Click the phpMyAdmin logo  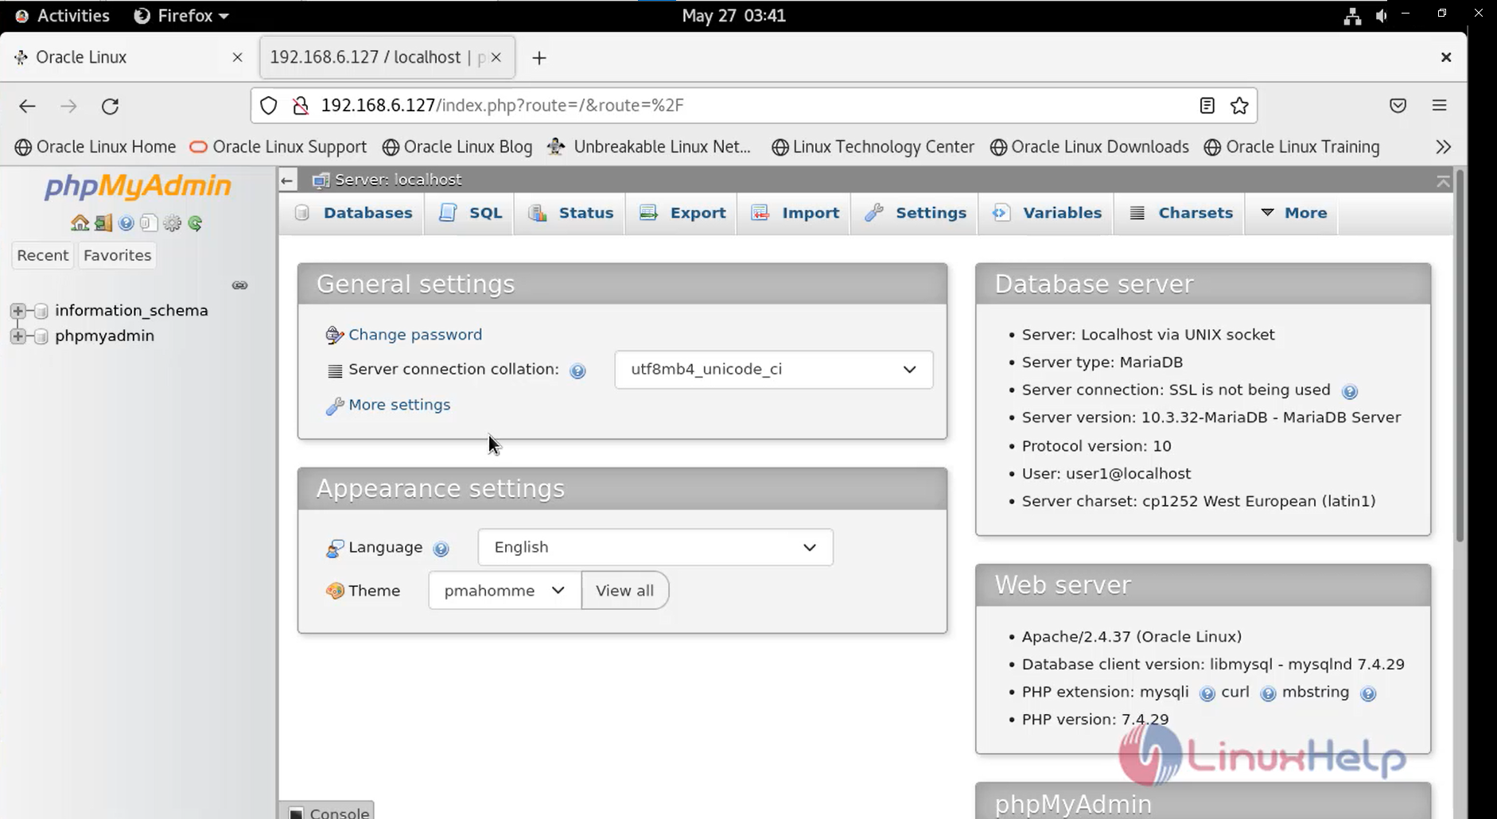click(138, 186)
